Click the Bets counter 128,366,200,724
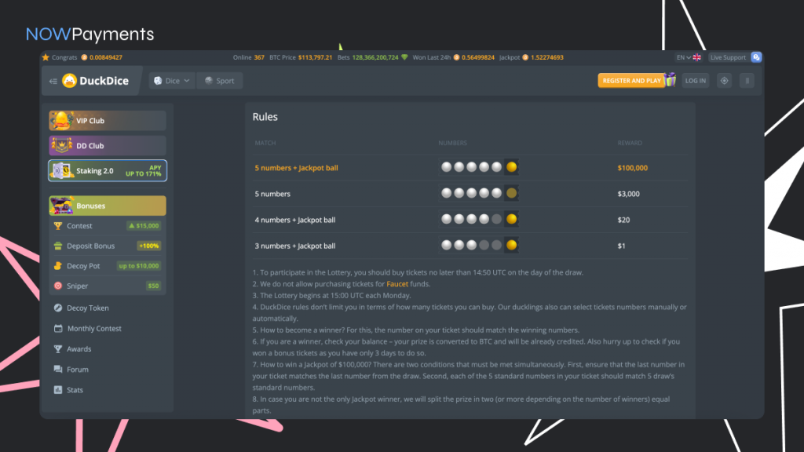804x452 pixels. (x=375, y=57)
